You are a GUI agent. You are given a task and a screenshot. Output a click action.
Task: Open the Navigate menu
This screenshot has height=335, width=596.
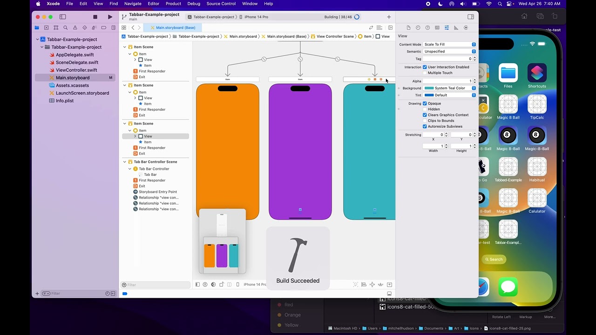point(133,4)
